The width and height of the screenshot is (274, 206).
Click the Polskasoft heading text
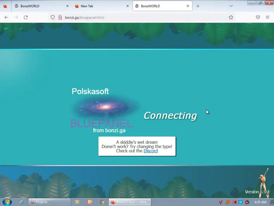[x=90, y=91]
